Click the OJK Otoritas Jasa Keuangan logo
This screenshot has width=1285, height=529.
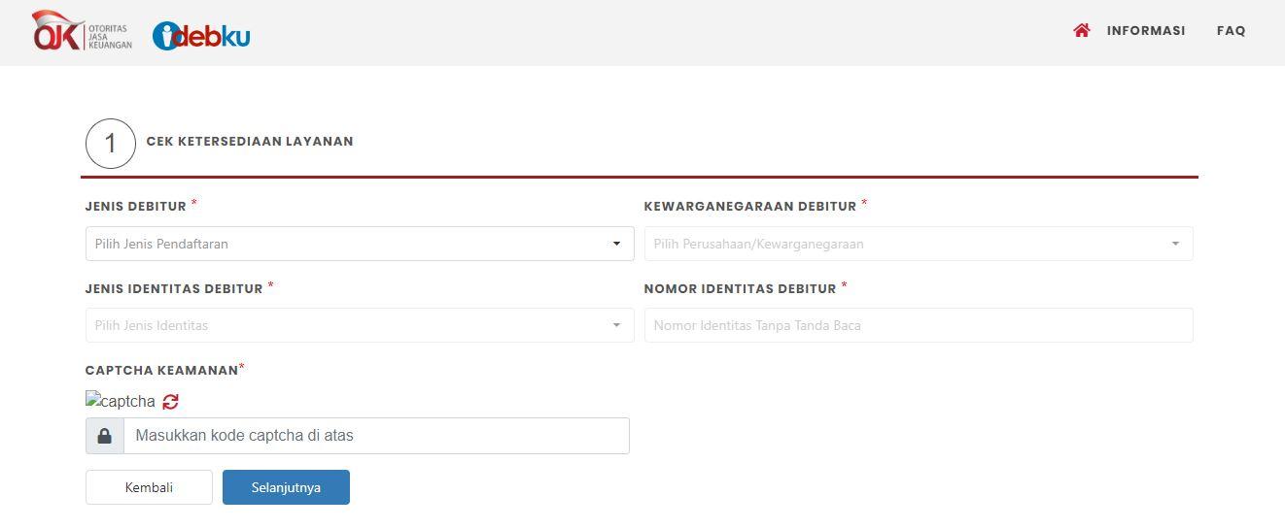tap(82, 31)
